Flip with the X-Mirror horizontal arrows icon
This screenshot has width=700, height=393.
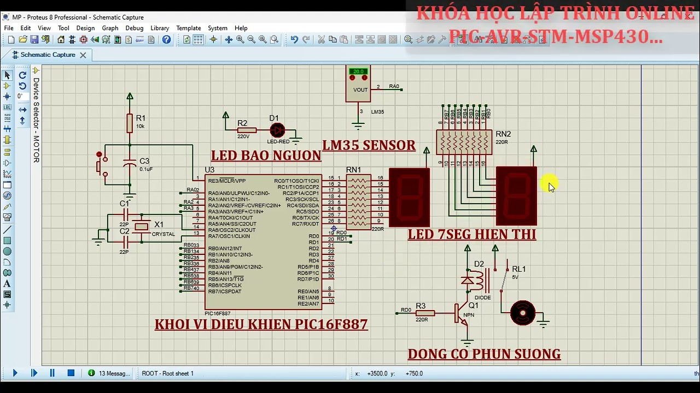22,110
